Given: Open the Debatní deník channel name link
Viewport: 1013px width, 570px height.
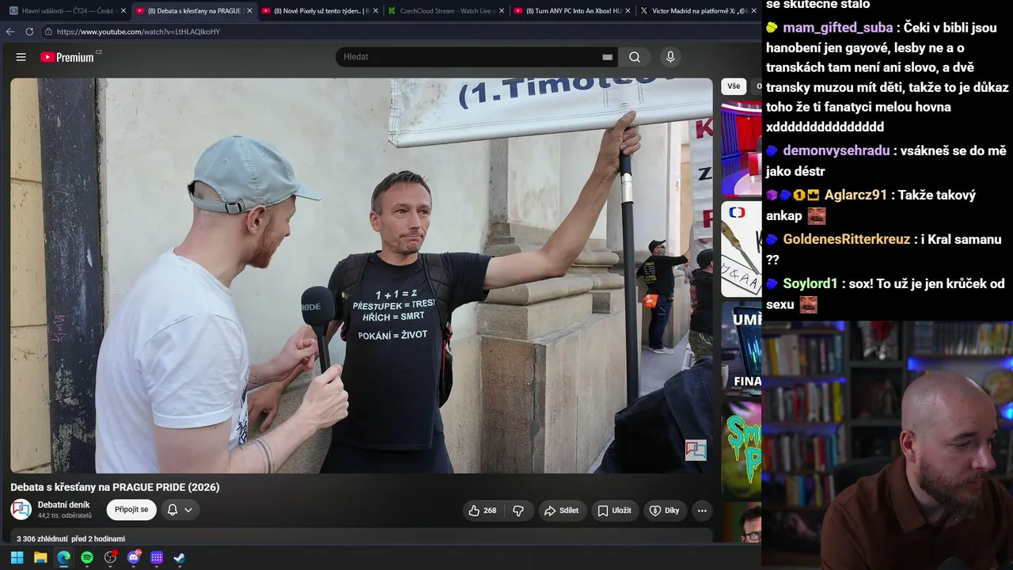Looking at the screenshot, I should click(x=63, y=505).
